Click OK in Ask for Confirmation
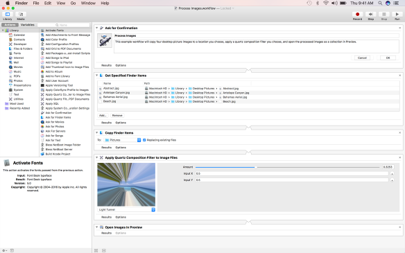Viewport: 405px width, 253px height. coord(388,58)
